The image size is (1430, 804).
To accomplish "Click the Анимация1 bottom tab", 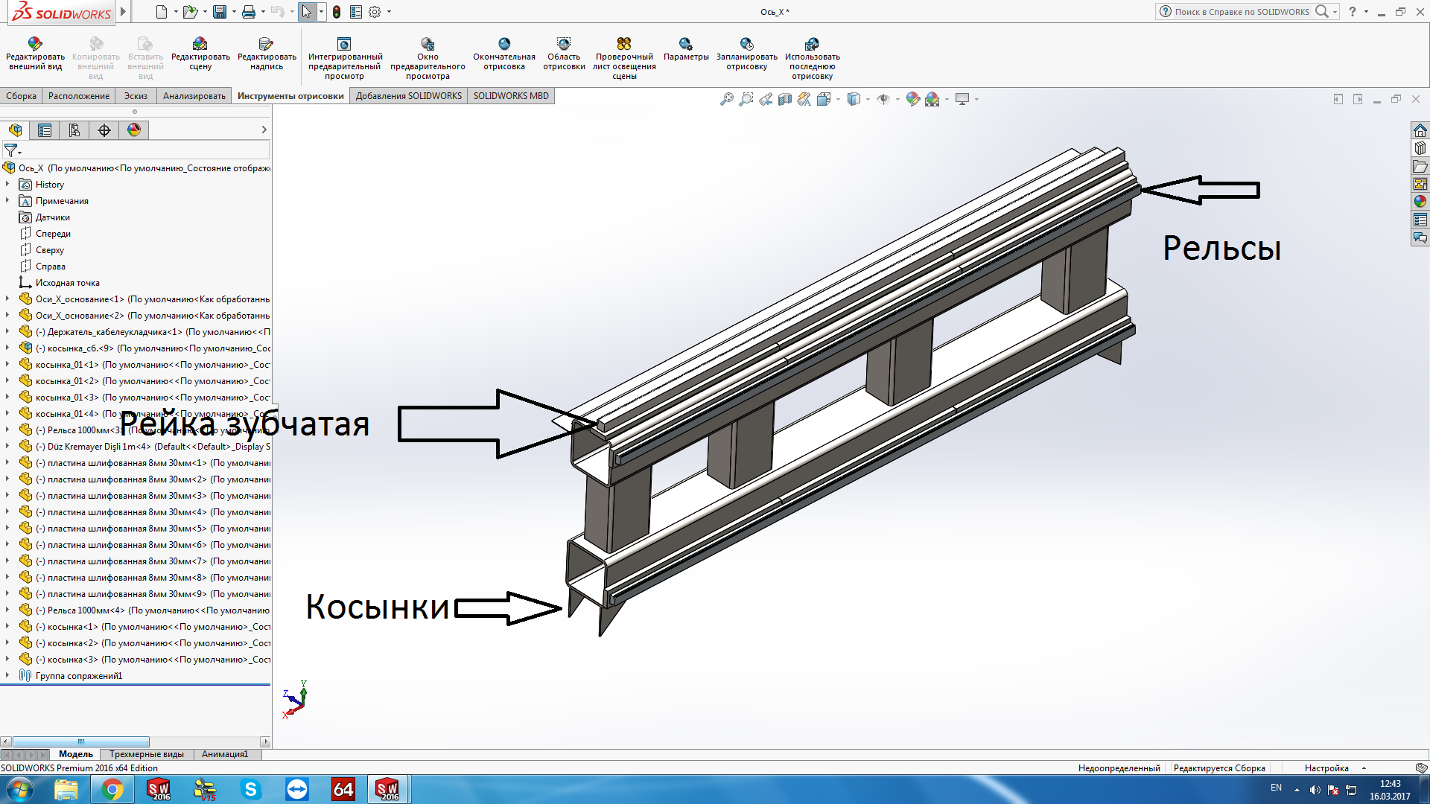I will tap(224, 754).
